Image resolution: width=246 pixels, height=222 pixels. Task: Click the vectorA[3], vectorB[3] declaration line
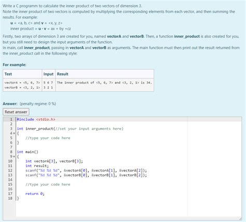point(54,161)
